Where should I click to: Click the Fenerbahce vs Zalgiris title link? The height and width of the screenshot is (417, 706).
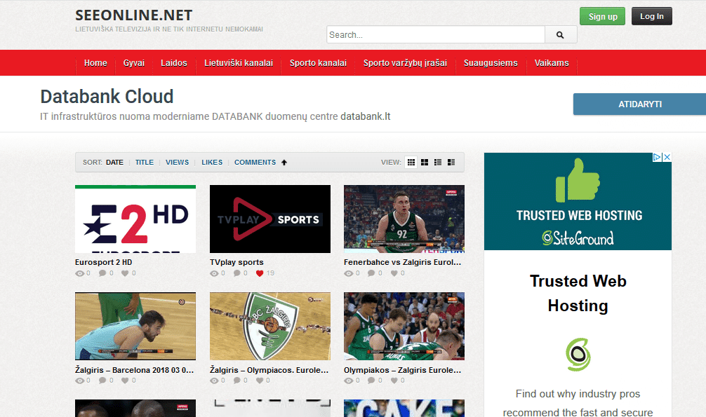403,262
